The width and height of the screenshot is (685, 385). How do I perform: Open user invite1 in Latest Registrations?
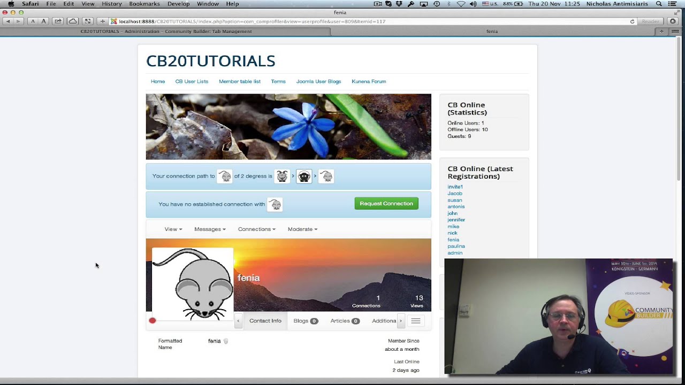(455, 187)
